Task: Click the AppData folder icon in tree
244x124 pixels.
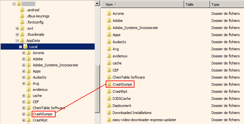Action: pos(22,41)
